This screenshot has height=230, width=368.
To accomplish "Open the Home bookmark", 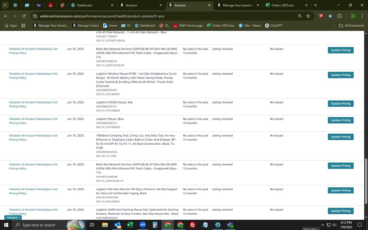I will [110, 26].
